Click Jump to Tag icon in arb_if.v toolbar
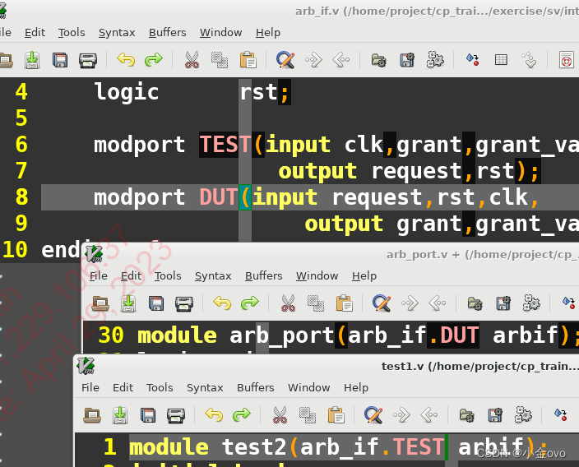 (529, 60)
